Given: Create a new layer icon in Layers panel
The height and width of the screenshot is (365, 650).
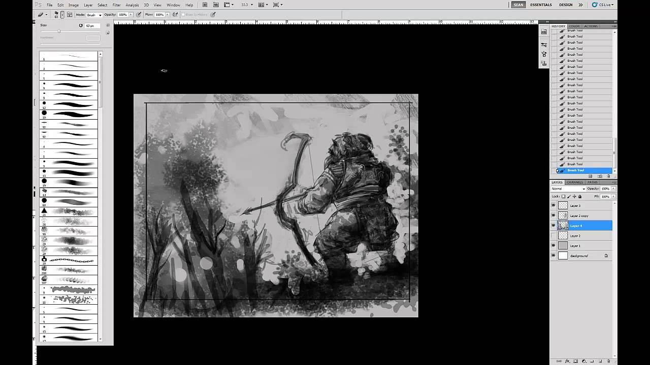Looking at the screenshot, I should 600,361.
